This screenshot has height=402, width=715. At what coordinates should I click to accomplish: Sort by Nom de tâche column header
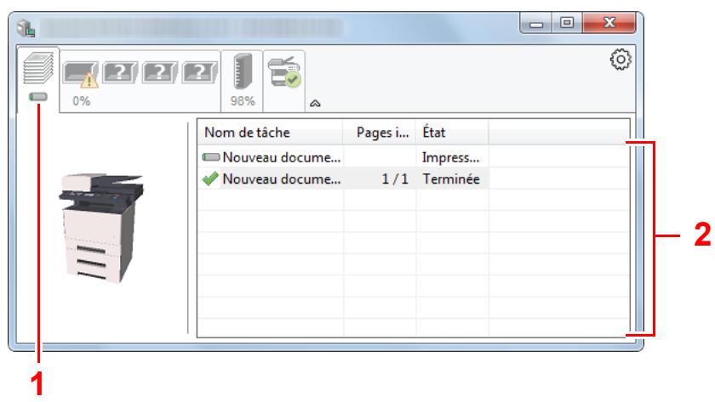click(270, 133)
